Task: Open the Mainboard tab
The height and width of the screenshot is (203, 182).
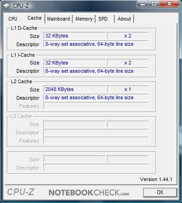Action: (x=59, y=19)
